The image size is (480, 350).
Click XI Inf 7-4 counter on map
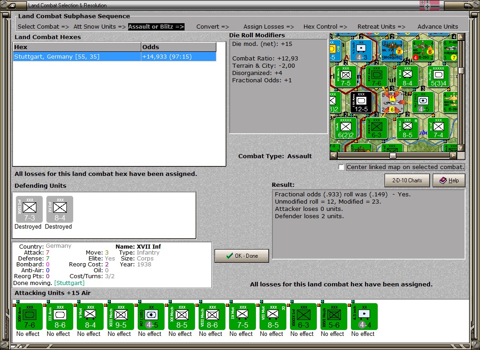pyautogui.click(x=438, y=128)
